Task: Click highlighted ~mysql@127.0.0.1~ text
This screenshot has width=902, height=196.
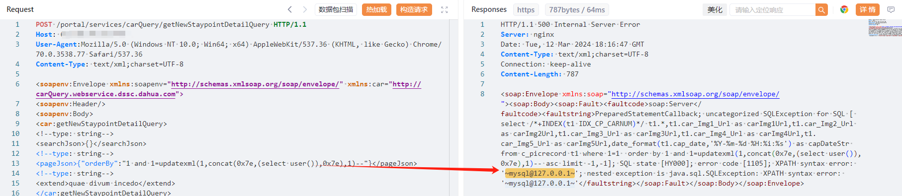Action: point(540,173)
